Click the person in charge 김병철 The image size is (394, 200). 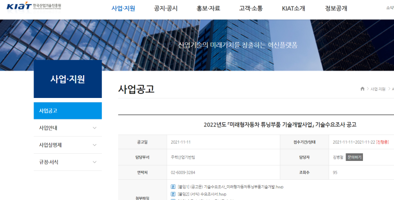coord(338,157)
